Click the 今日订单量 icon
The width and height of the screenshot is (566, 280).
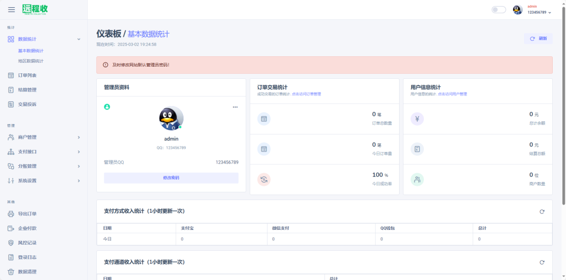click(x=264, y=149)
